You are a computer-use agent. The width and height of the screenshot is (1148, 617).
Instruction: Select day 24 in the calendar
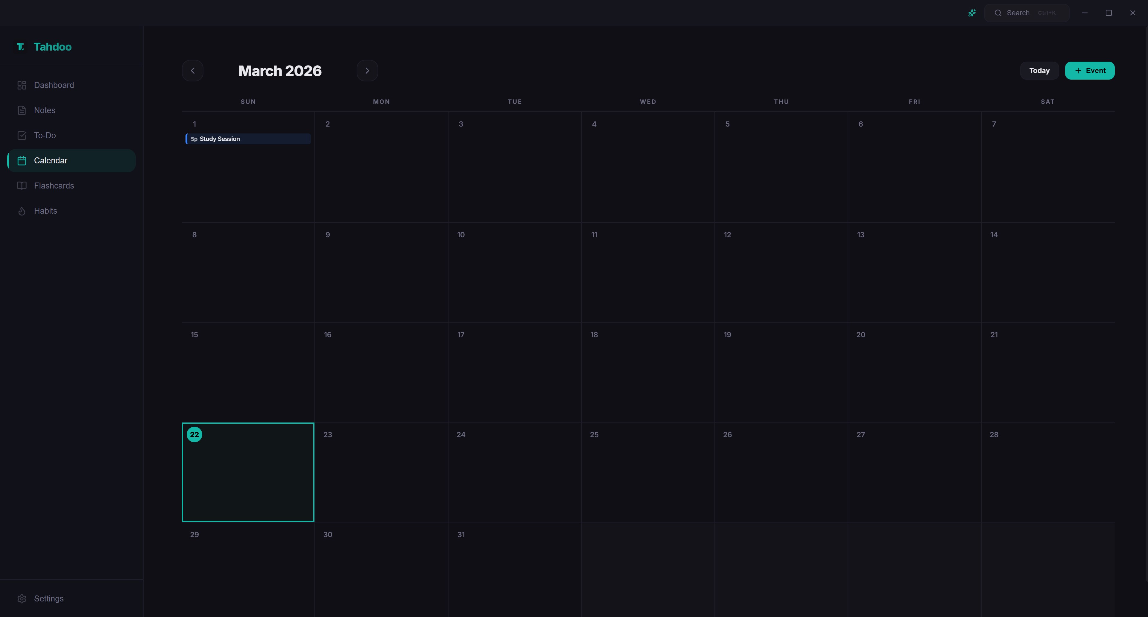514,472
